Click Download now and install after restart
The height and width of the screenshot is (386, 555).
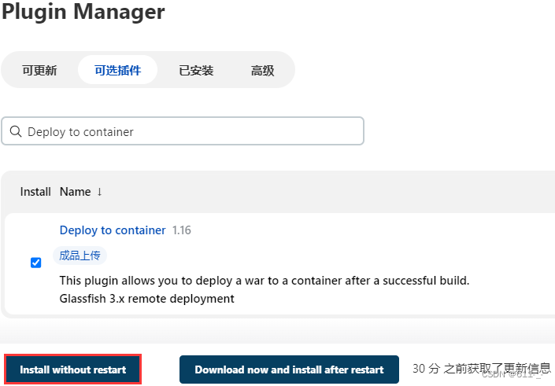coord(289,369)
